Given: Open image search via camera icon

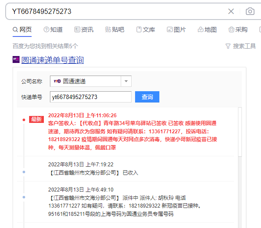Looking at the screenshot, I should [250, 11].
